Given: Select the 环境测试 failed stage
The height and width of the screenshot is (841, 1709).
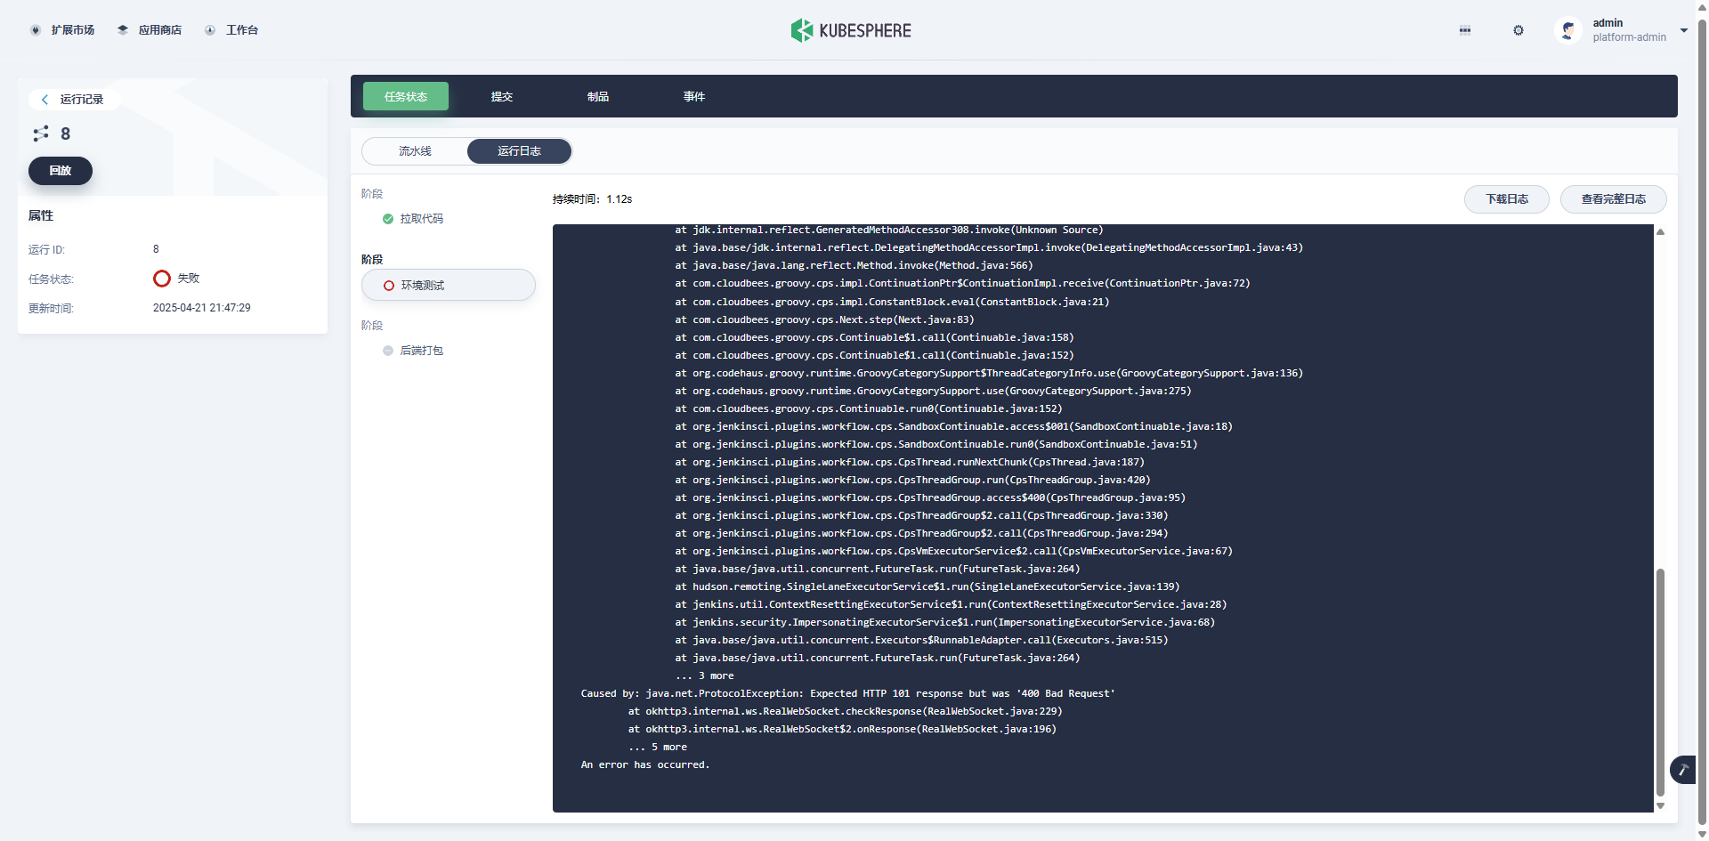Looking at the screenshot, I should [x=449, y=286].
